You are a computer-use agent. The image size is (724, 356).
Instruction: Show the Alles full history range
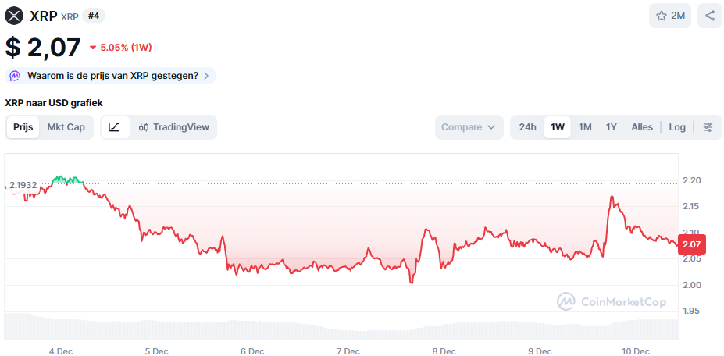pyautogui.click(x=642, y=127)
